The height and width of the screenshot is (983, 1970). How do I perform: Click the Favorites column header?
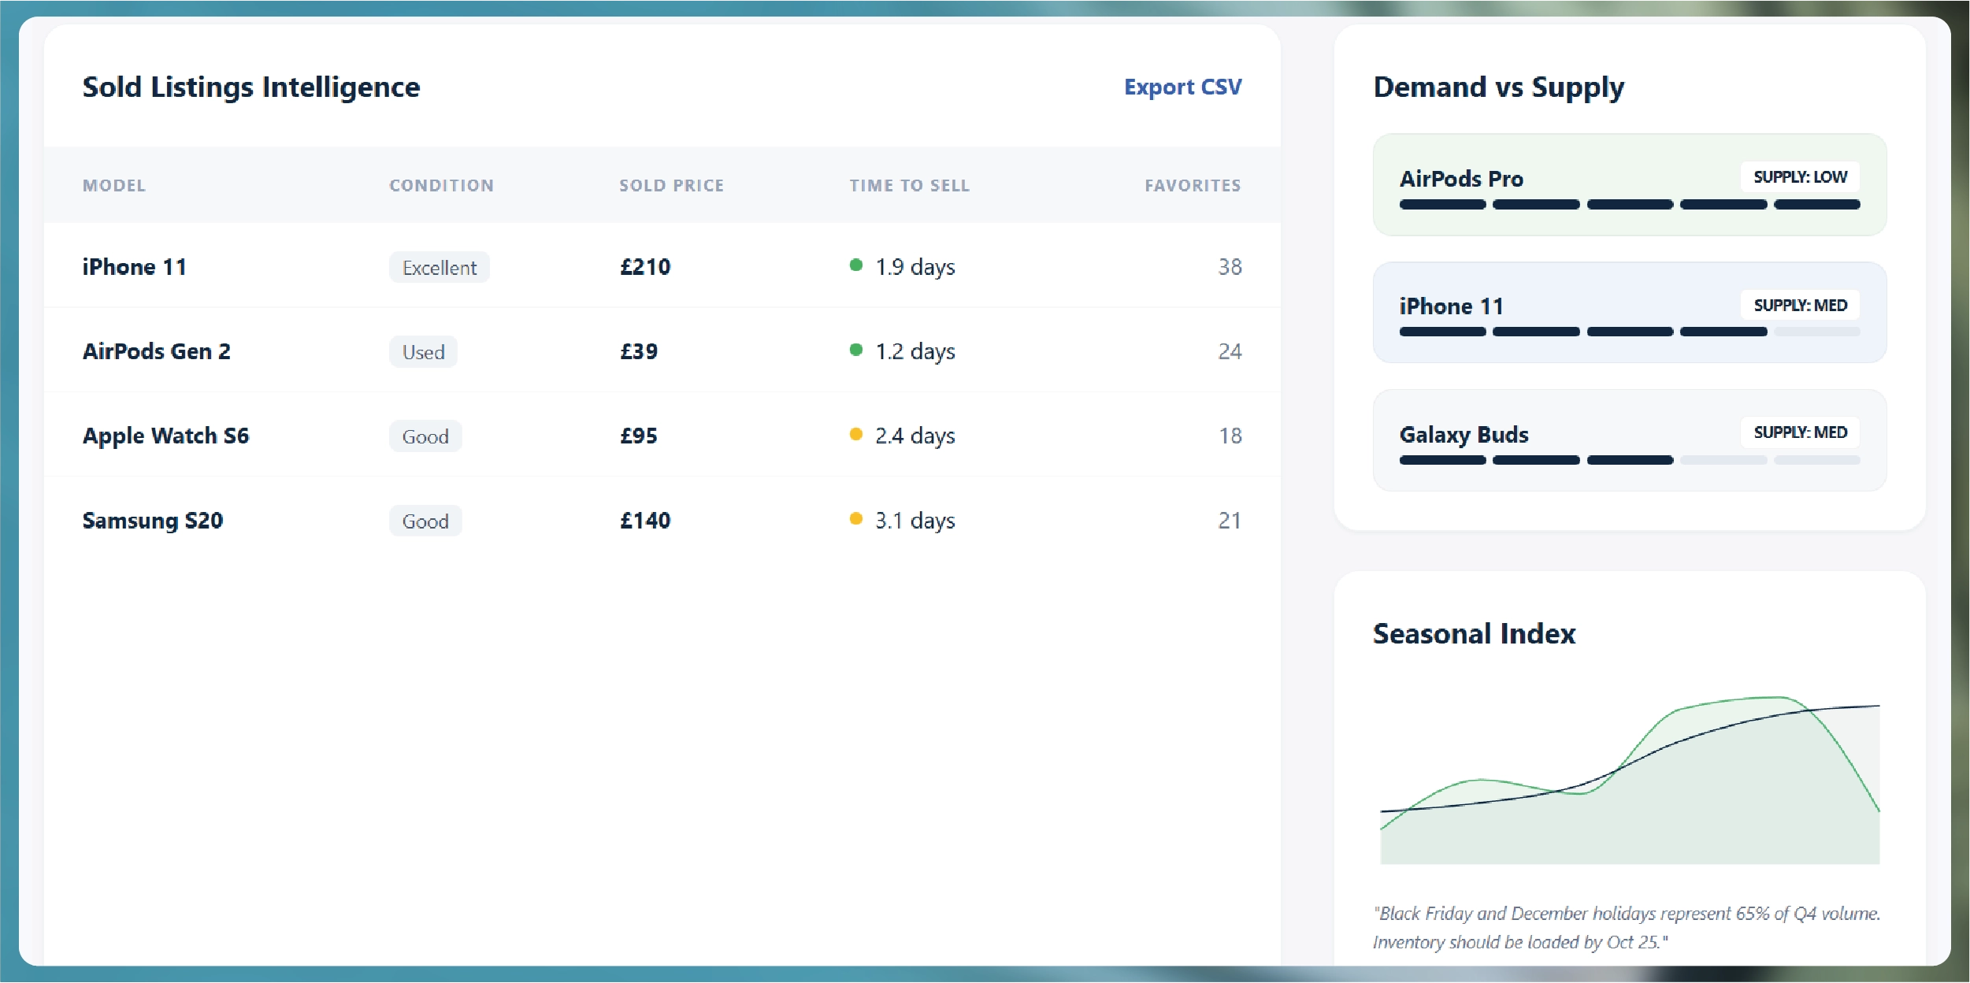click(1193, 186)
